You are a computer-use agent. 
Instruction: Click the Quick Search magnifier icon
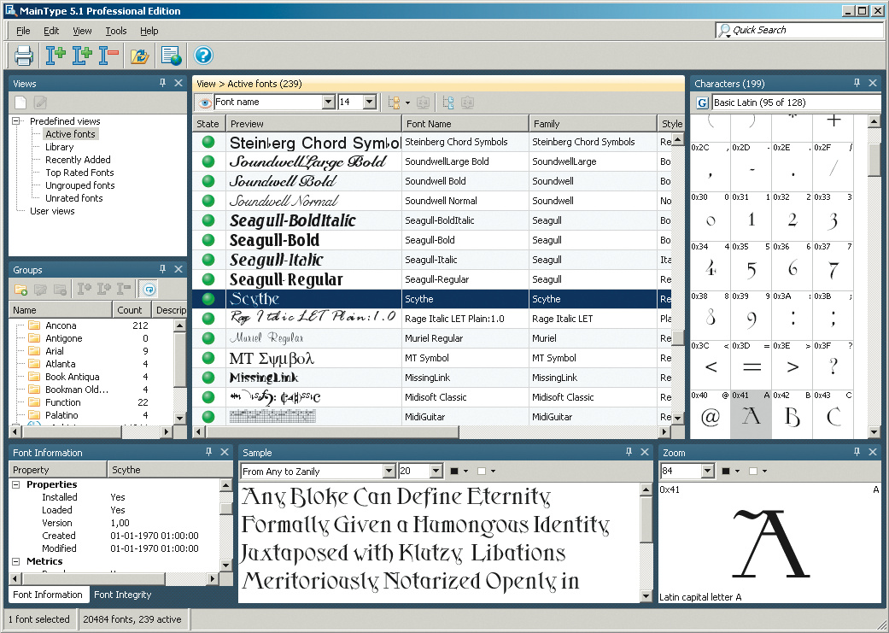tap(724, 31)
